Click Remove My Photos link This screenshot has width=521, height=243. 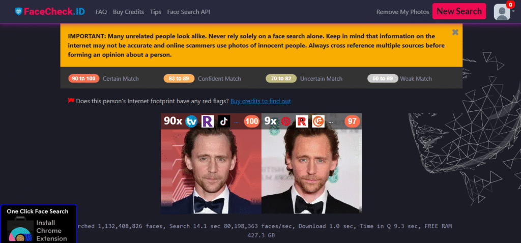coord(403,12)
